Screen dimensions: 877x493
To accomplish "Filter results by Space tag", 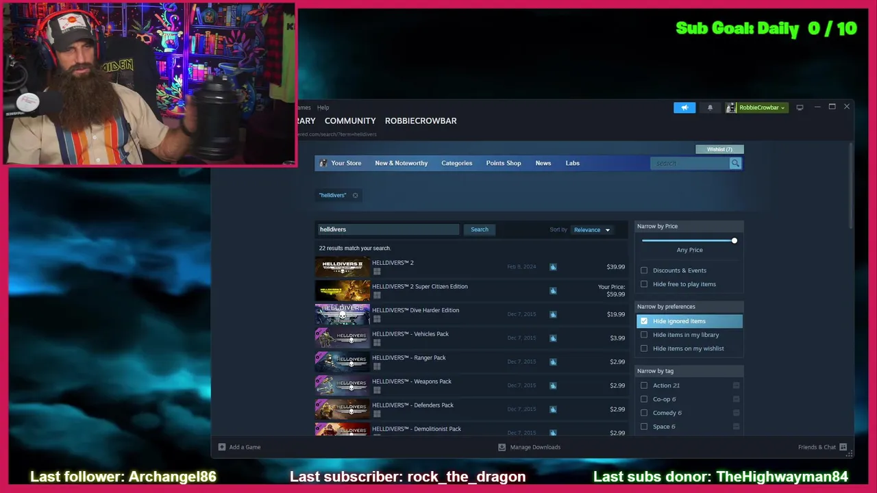I will coord(644,427).
